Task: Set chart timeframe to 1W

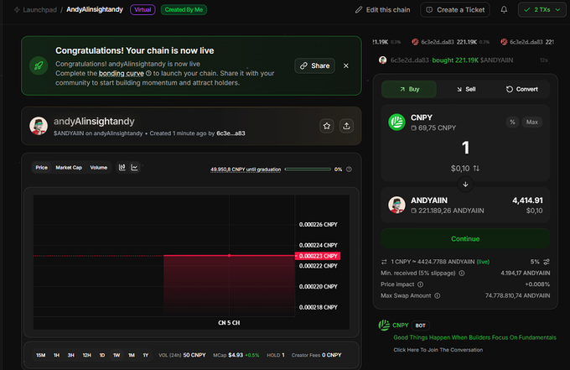Action: click(x=117, y=355)
